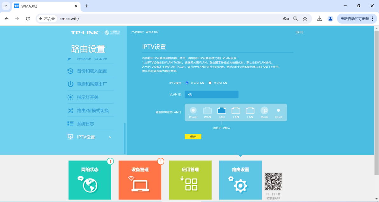
Task: Click the alert badge on 网络状态
Action: (x=111, y=161)
